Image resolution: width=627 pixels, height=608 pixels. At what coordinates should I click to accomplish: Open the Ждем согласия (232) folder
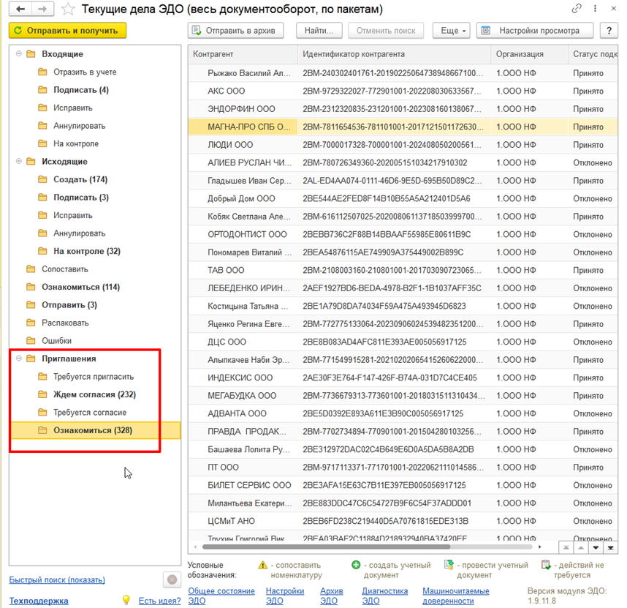94,394
